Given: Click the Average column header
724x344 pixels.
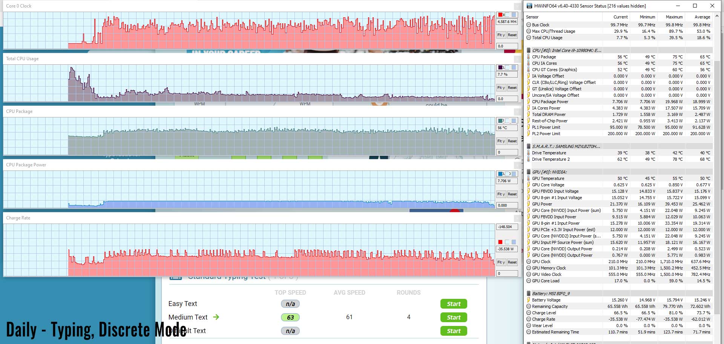Looking at the screenshot, I should tap(702, 17).
